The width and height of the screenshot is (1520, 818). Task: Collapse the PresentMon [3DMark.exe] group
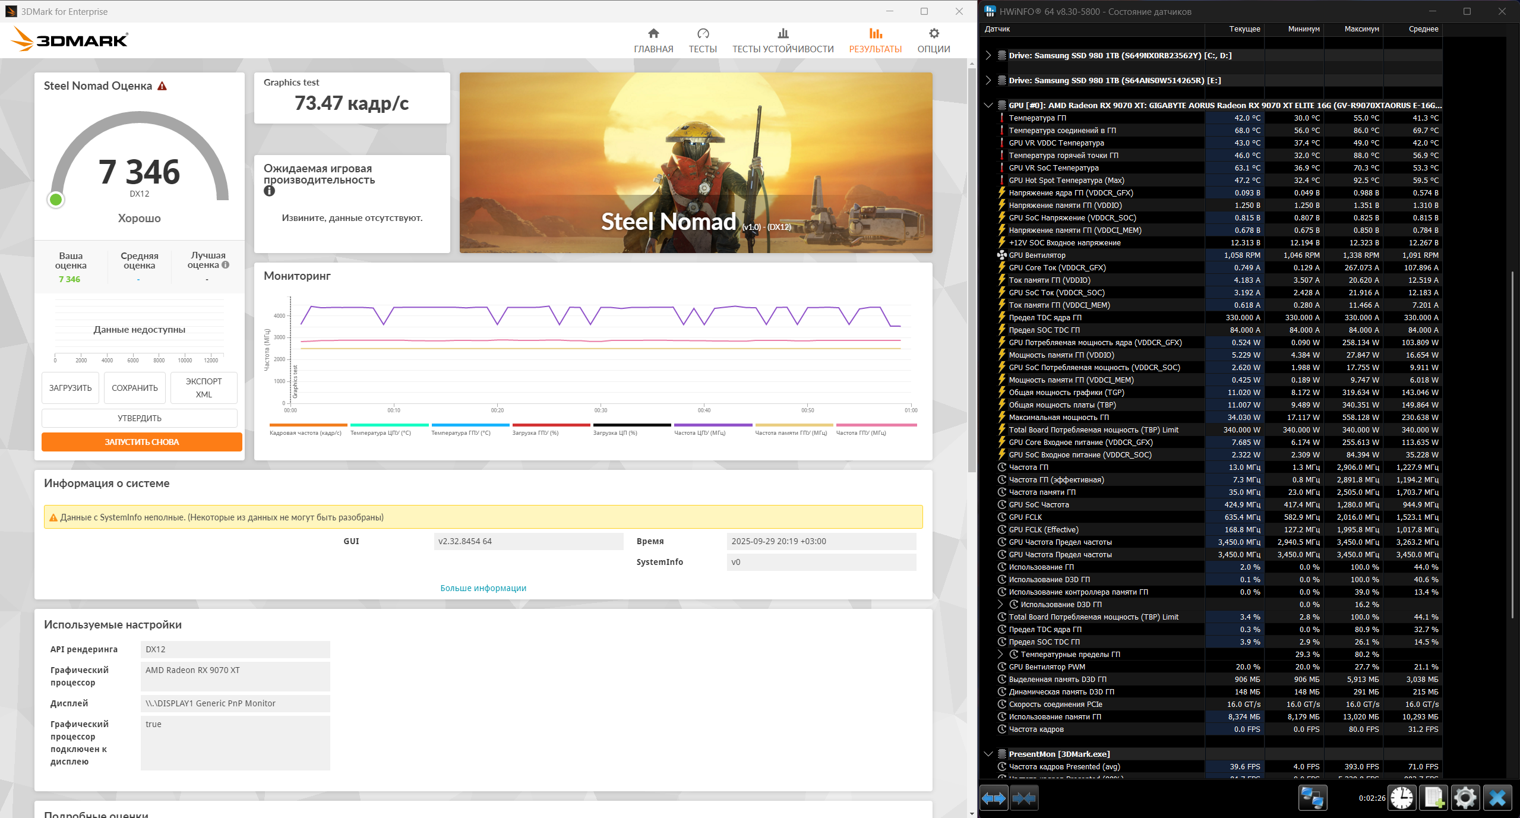pos(988,754)
